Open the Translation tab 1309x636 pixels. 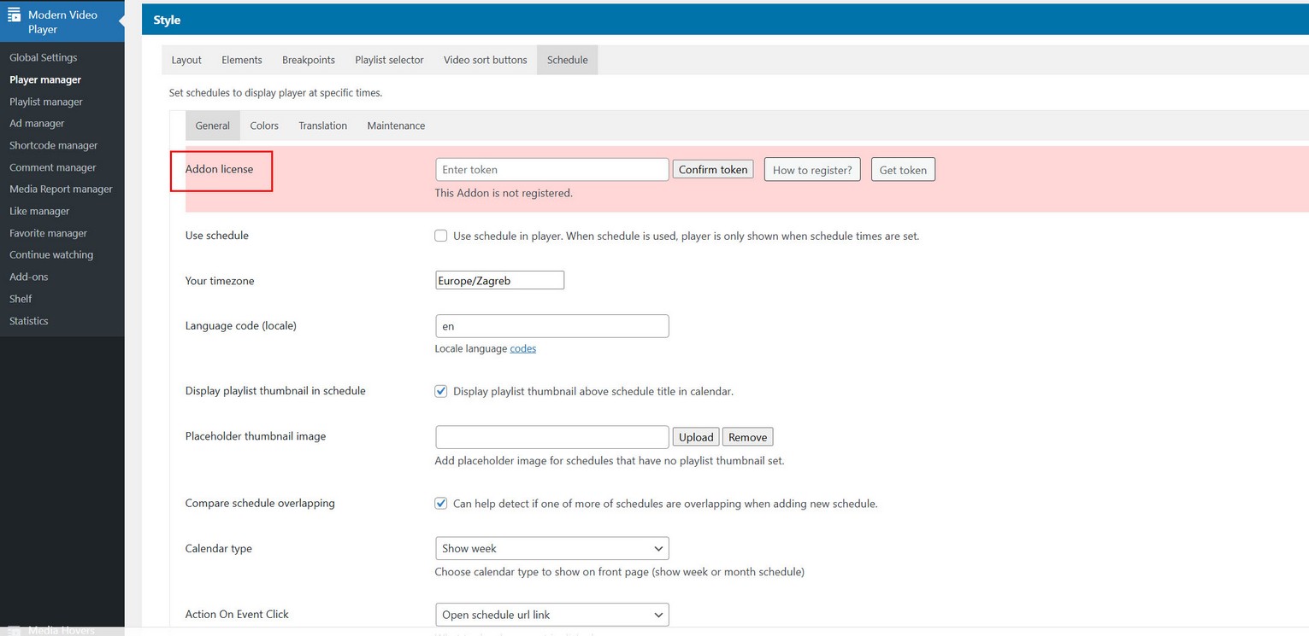point(322,125)
